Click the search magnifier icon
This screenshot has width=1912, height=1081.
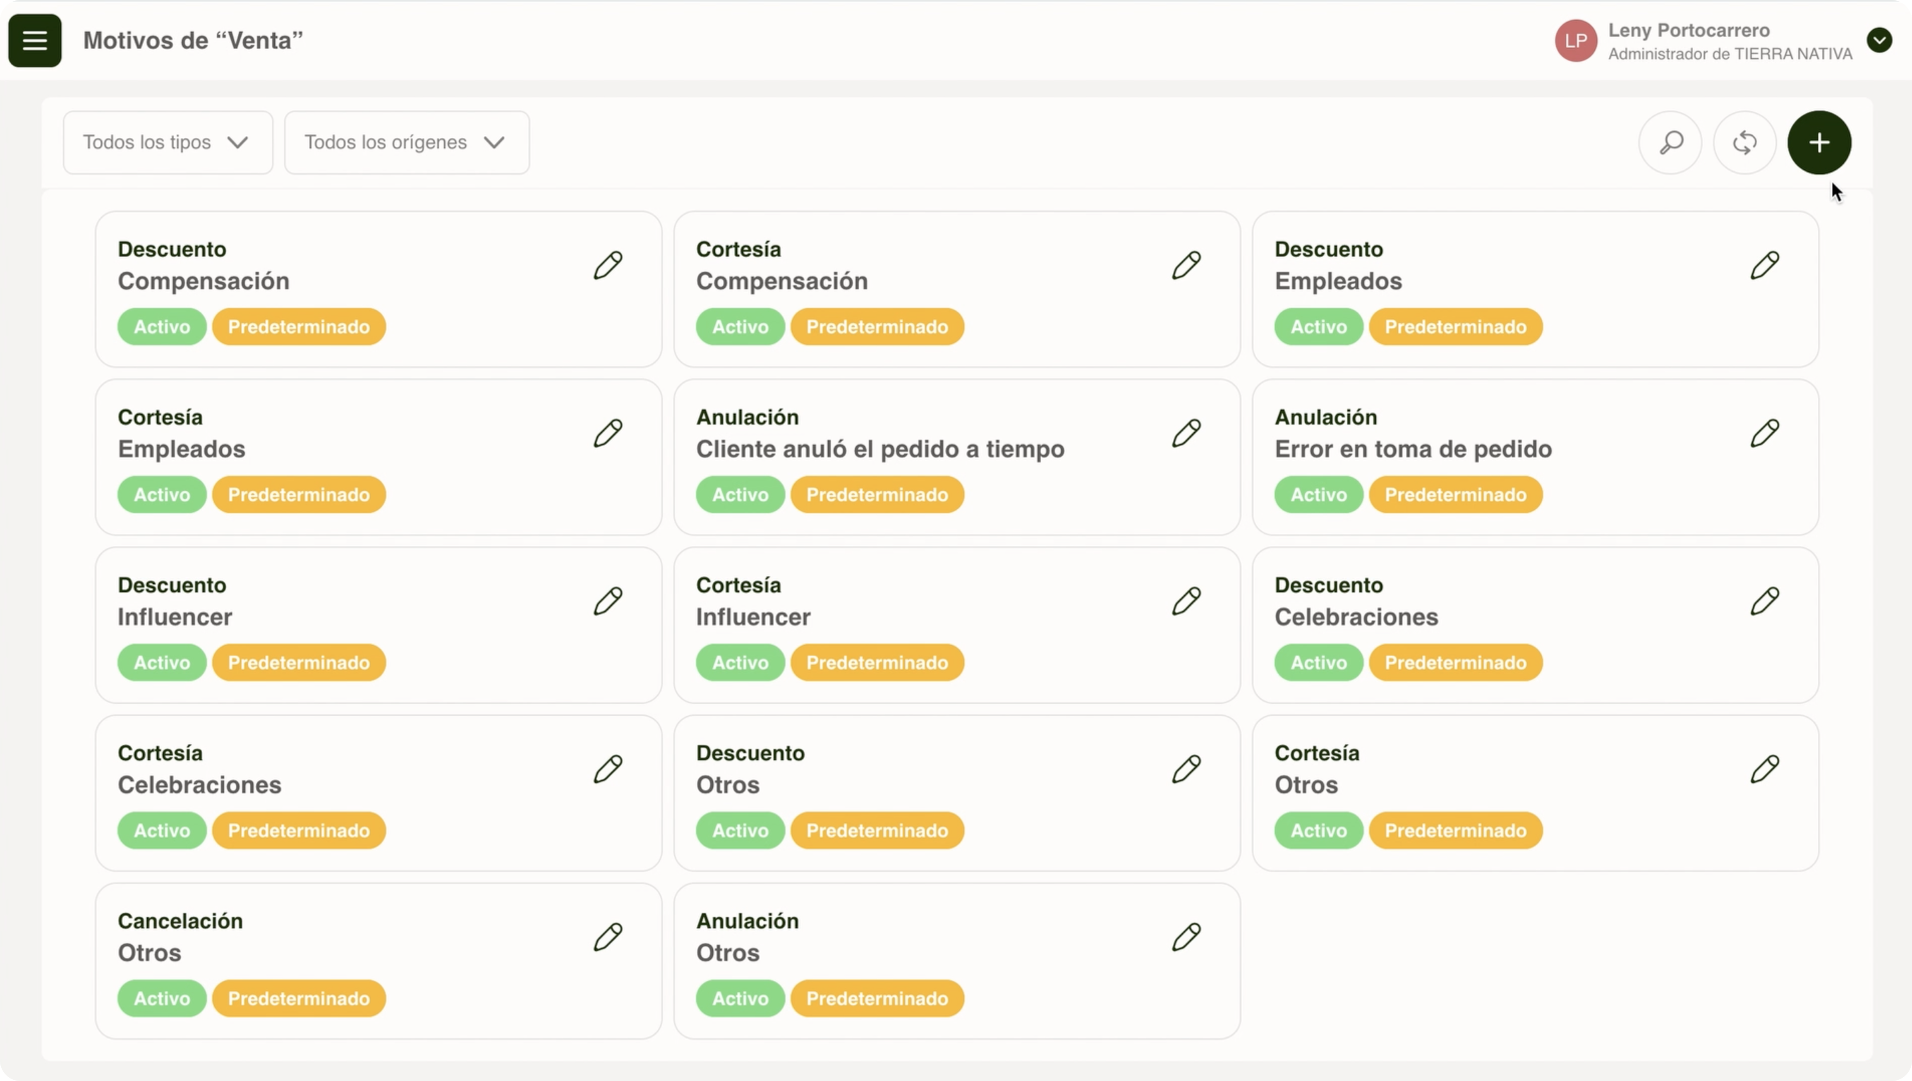[1670, 143]
